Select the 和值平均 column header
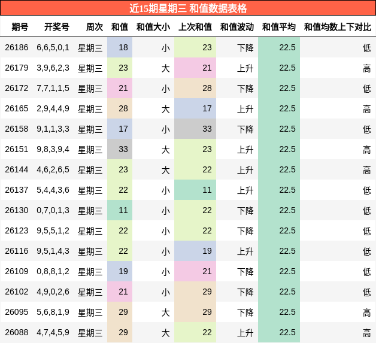The width and height of the screenshot is (376, 343). point(279,27)
